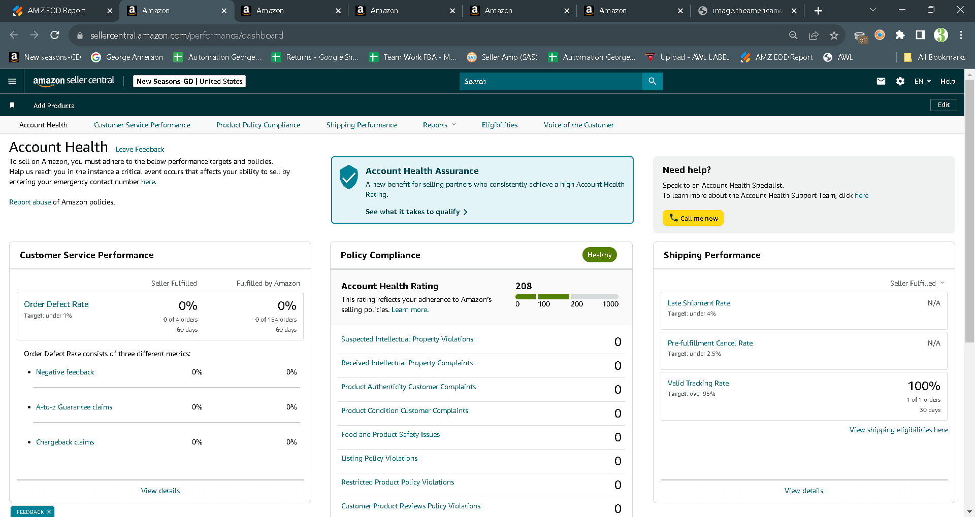Image resolution: width=975 pixels, height=517 pixels.
Task: Click the Amazon Seller Central logo
Action: [x=74, y=81]
